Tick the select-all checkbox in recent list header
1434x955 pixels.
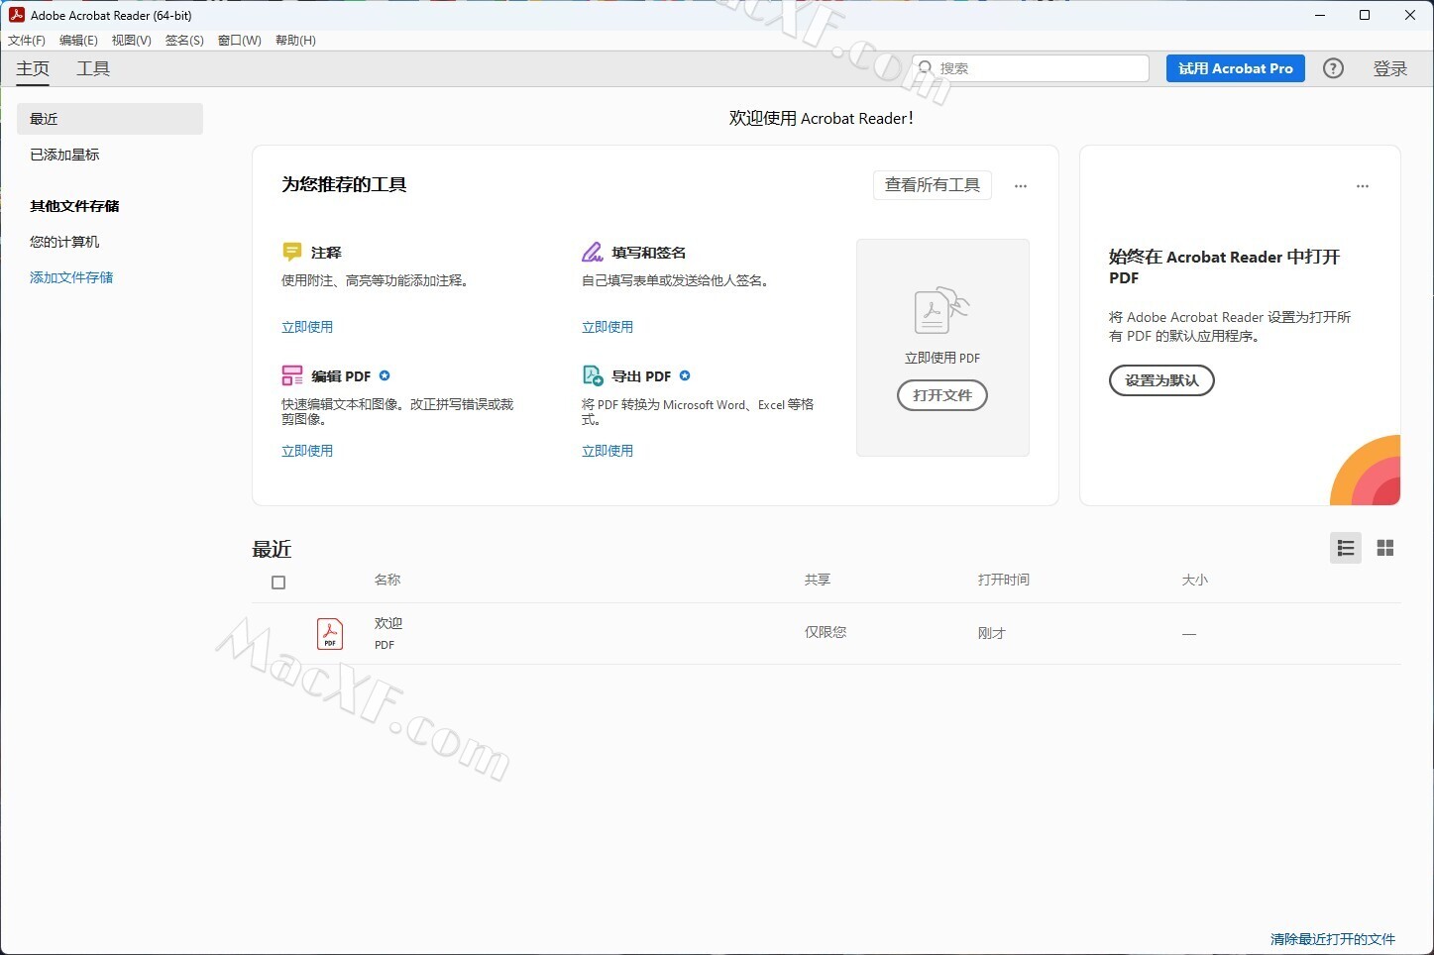click(x=278, y=583)
